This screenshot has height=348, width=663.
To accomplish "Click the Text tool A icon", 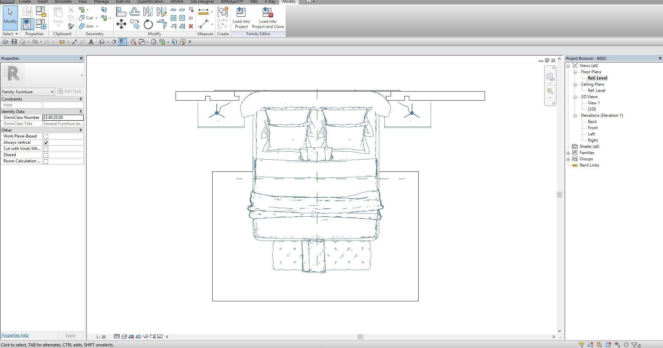I will point(91,42).
